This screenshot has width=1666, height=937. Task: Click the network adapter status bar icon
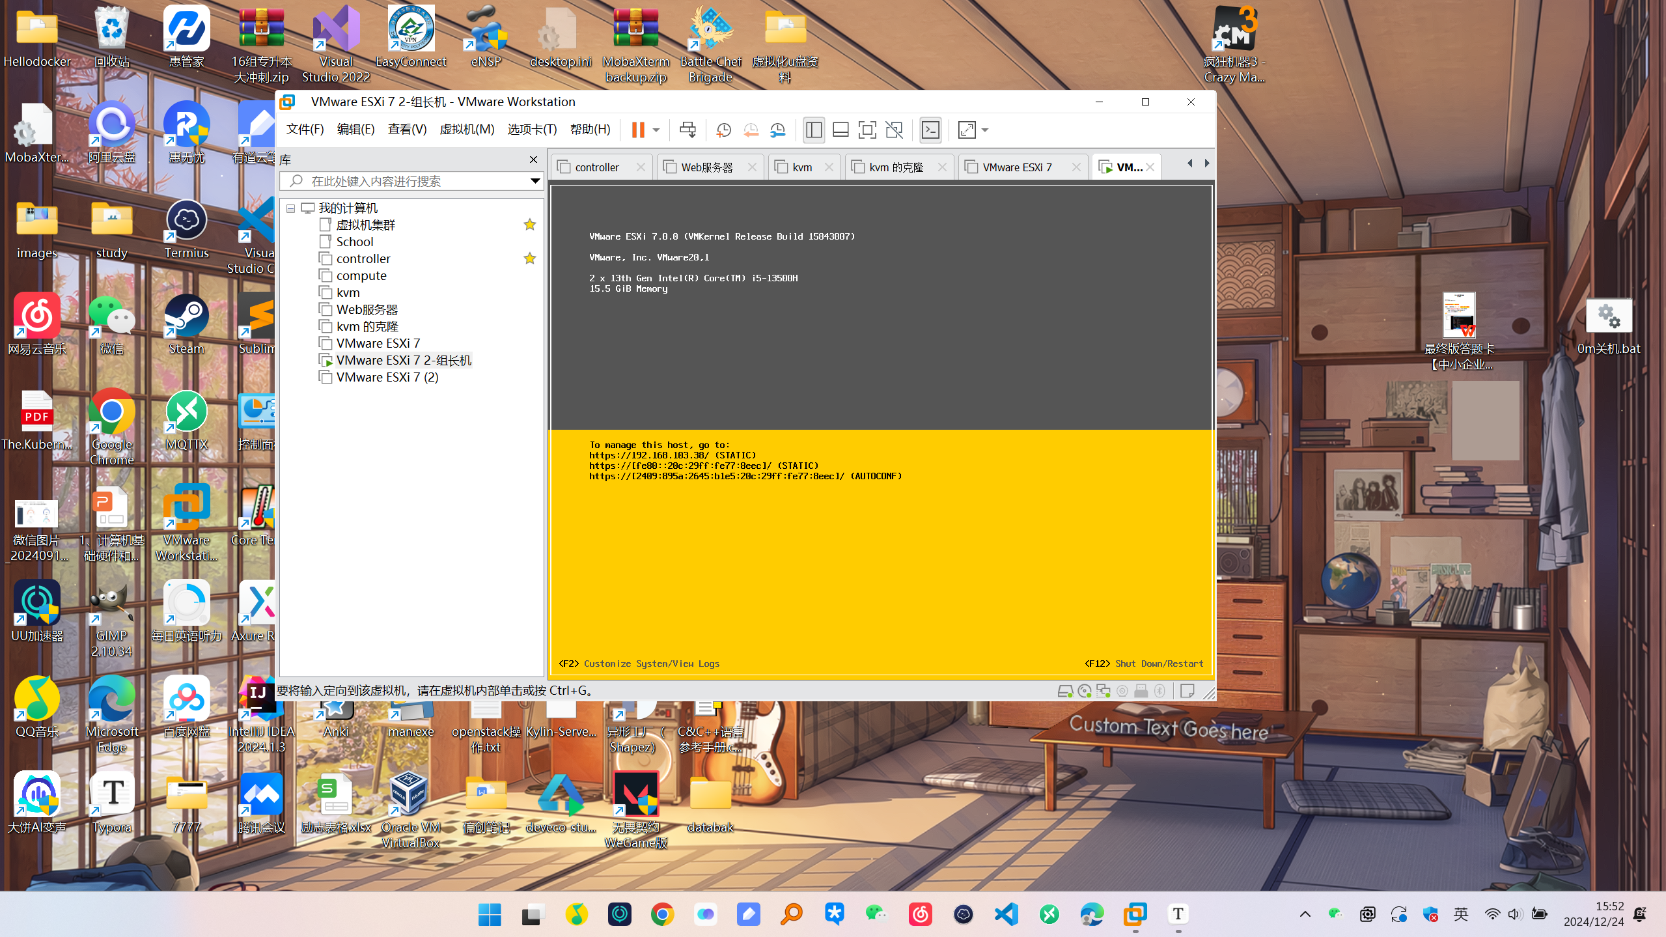click(1103, 691)
